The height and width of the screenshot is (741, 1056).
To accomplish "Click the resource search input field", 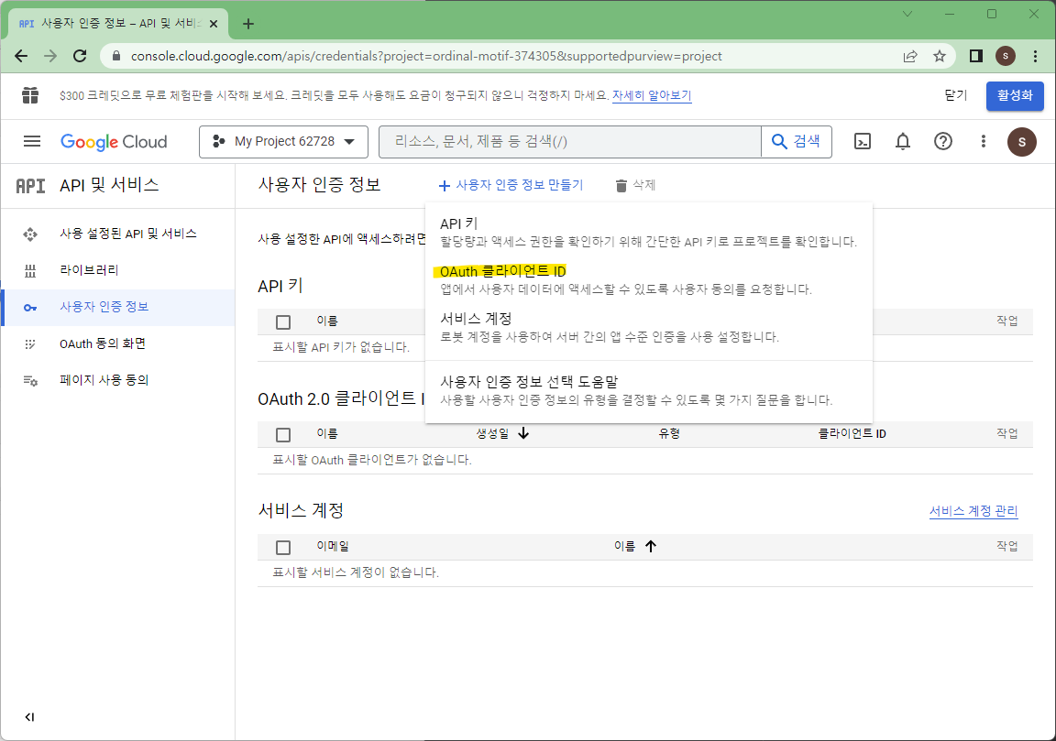I will (570, 141).
